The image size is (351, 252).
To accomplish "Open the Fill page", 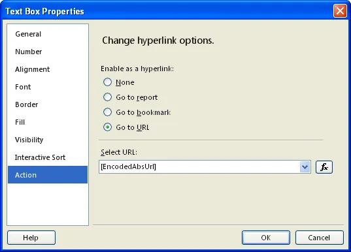I will pyautogui.click(x=48, y=122).
